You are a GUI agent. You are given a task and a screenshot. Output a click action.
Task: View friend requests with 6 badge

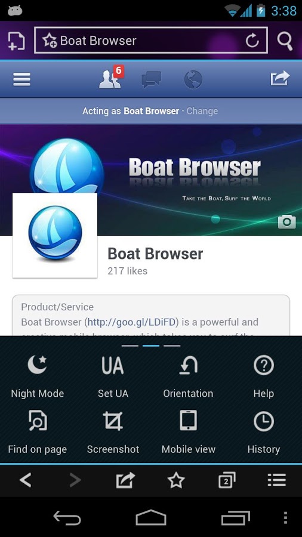(111, 78)
